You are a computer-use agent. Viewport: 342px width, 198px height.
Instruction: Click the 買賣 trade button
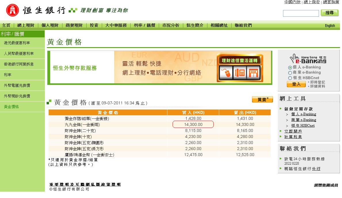(262, 99)
